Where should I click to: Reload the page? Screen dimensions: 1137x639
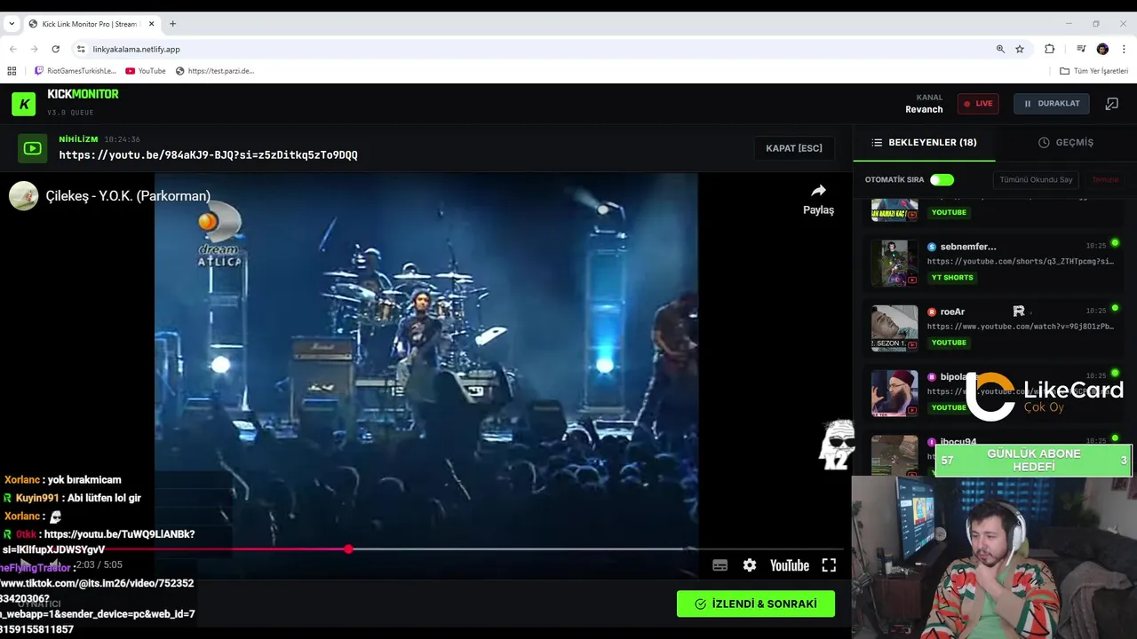pos(55,49)
